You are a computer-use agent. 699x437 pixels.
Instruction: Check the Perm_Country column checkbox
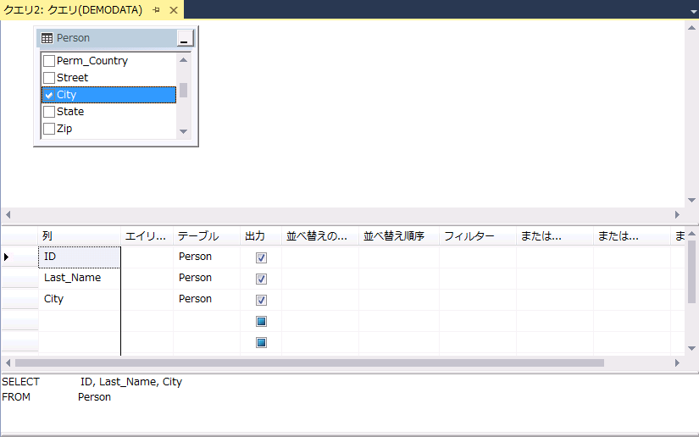point(49,61)
